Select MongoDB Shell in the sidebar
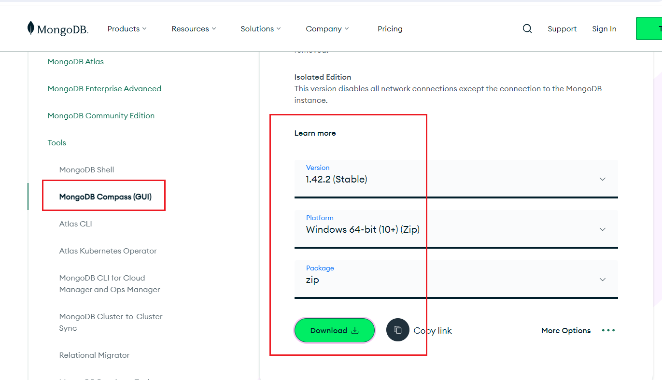The width and height of the screenshot is (662, 380). click(x=86, y=169)
